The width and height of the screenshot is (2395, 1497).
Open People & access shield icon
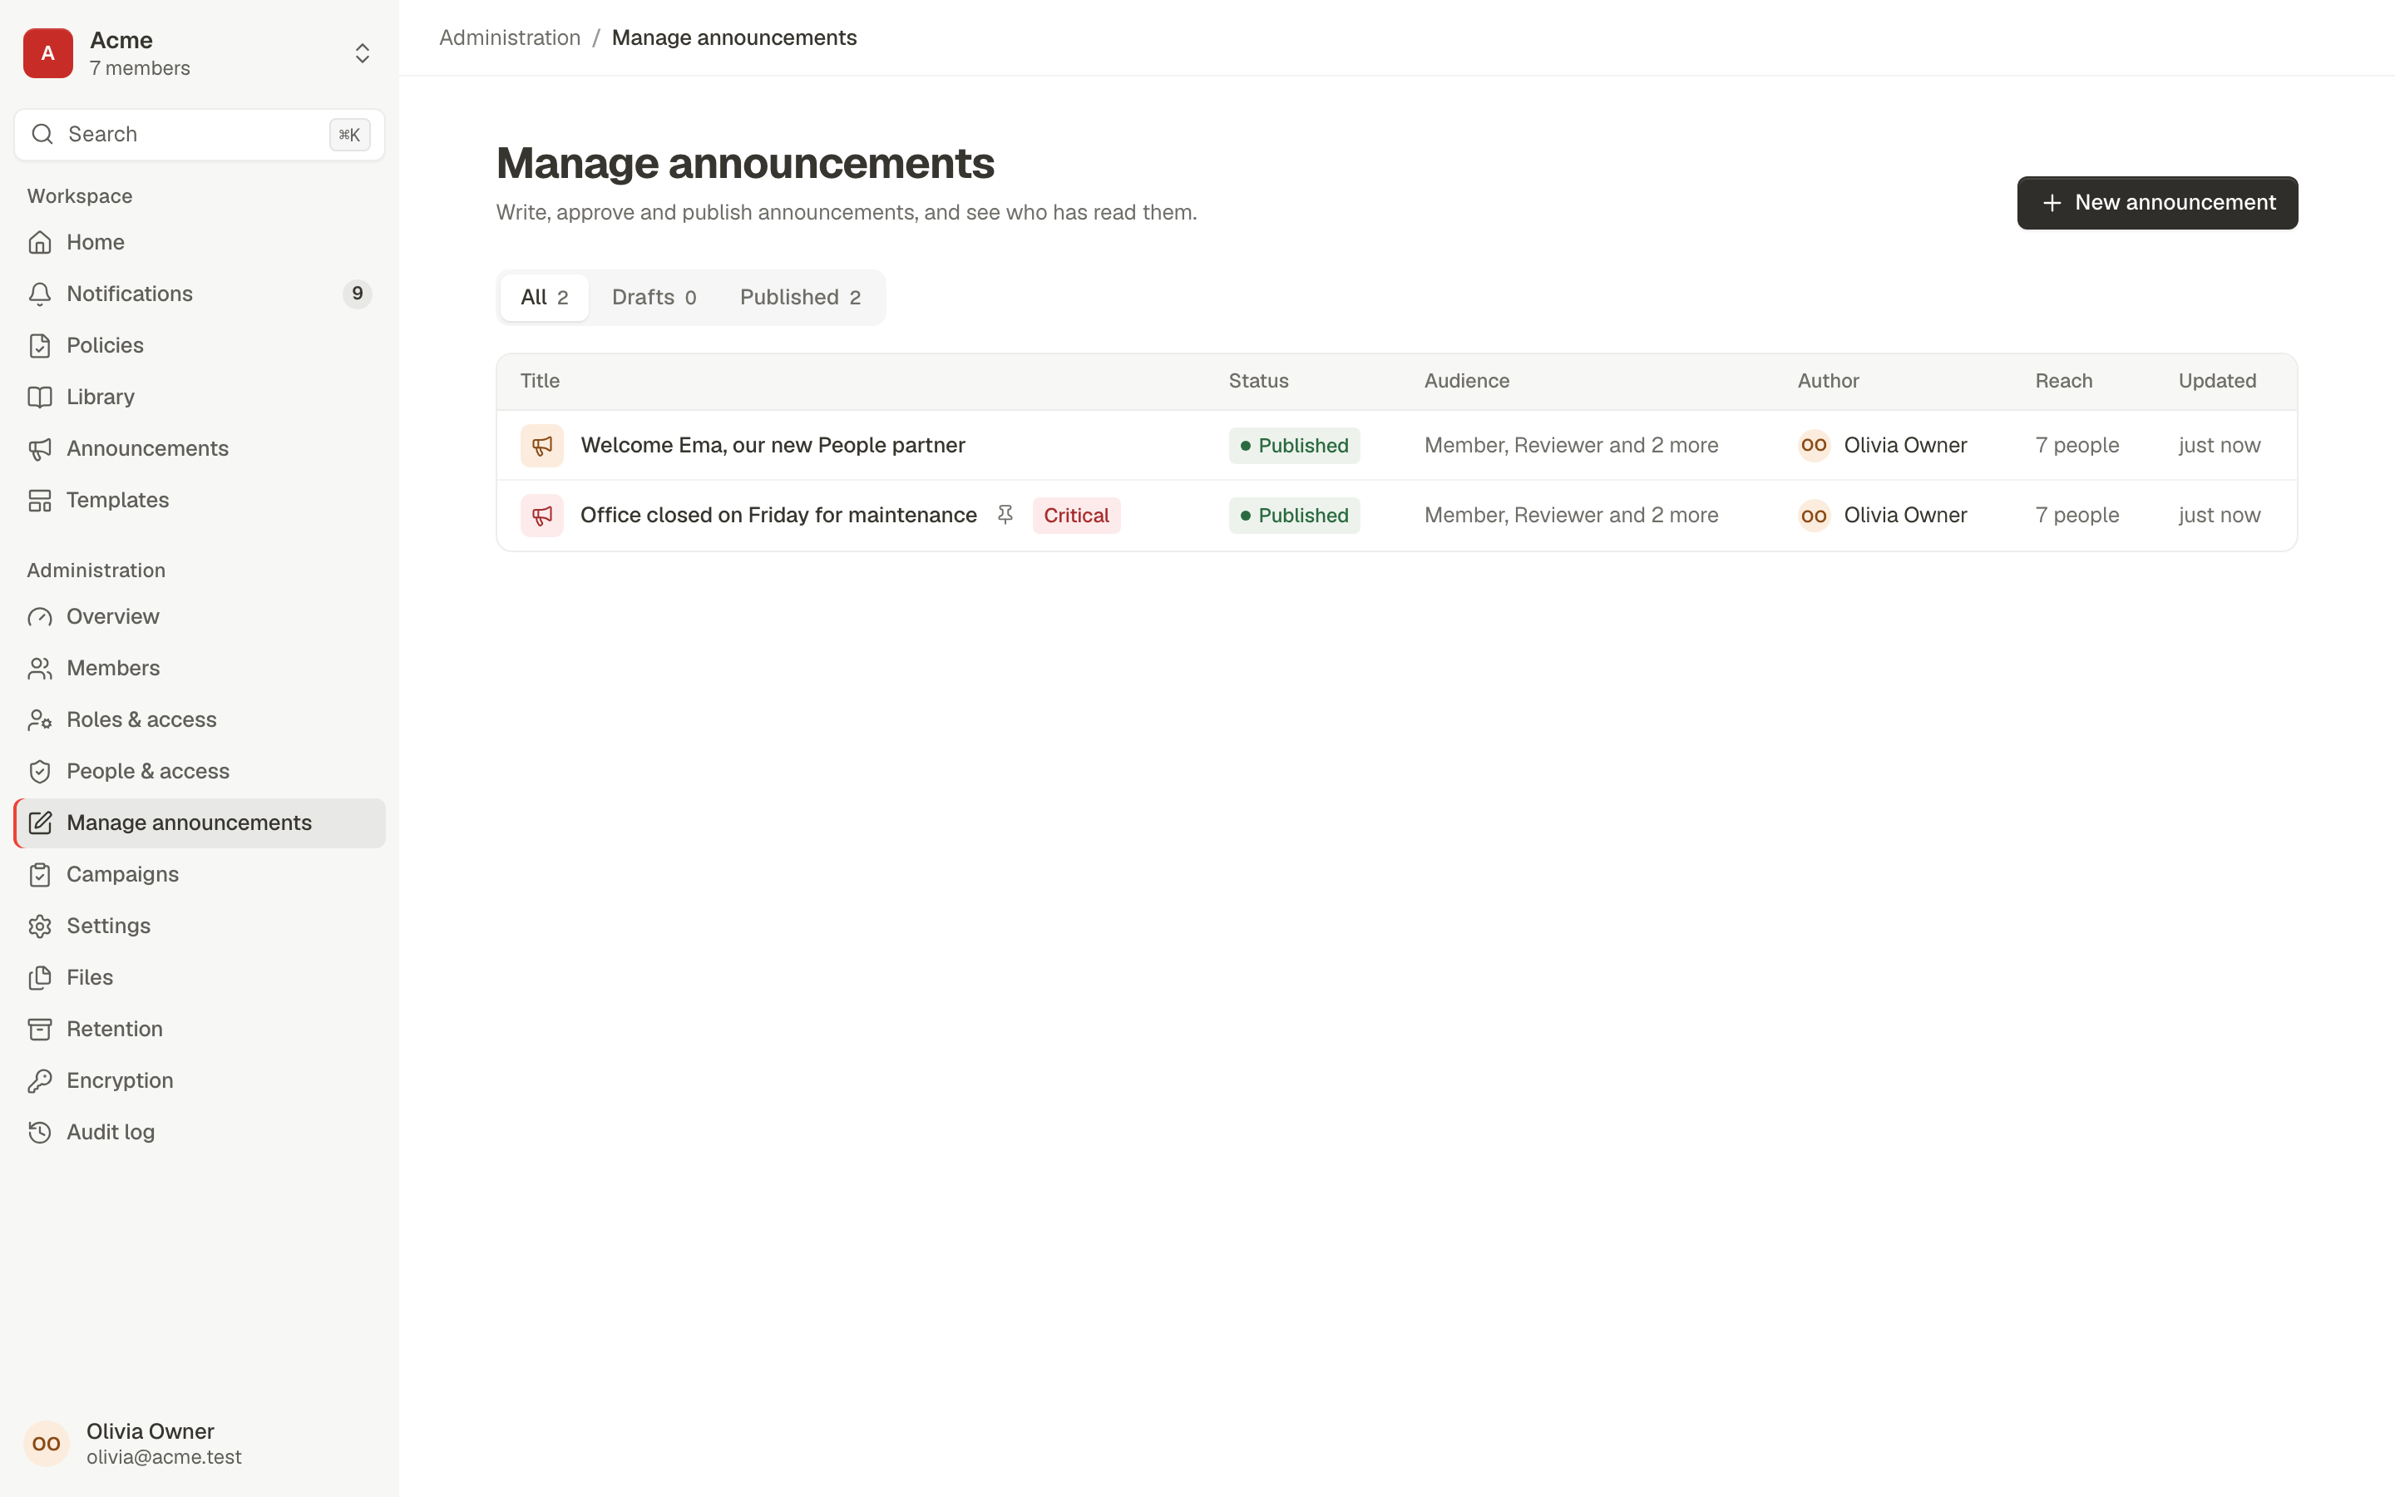coord(40,771)
